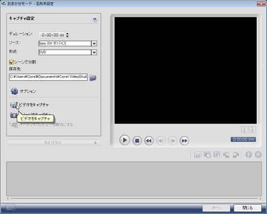
Task: Browse save folder with the folder icon
Action: (92, 77)
